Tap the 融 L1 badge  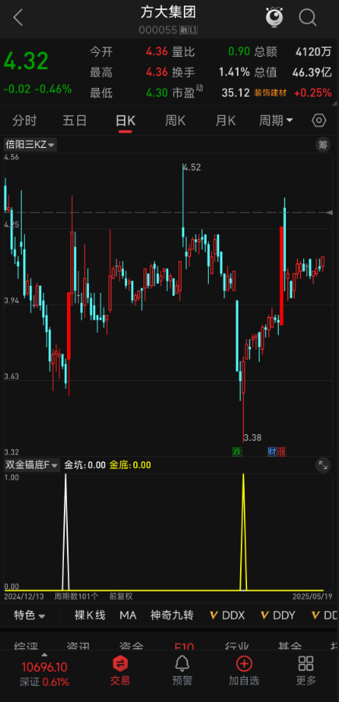coord(189,30)
